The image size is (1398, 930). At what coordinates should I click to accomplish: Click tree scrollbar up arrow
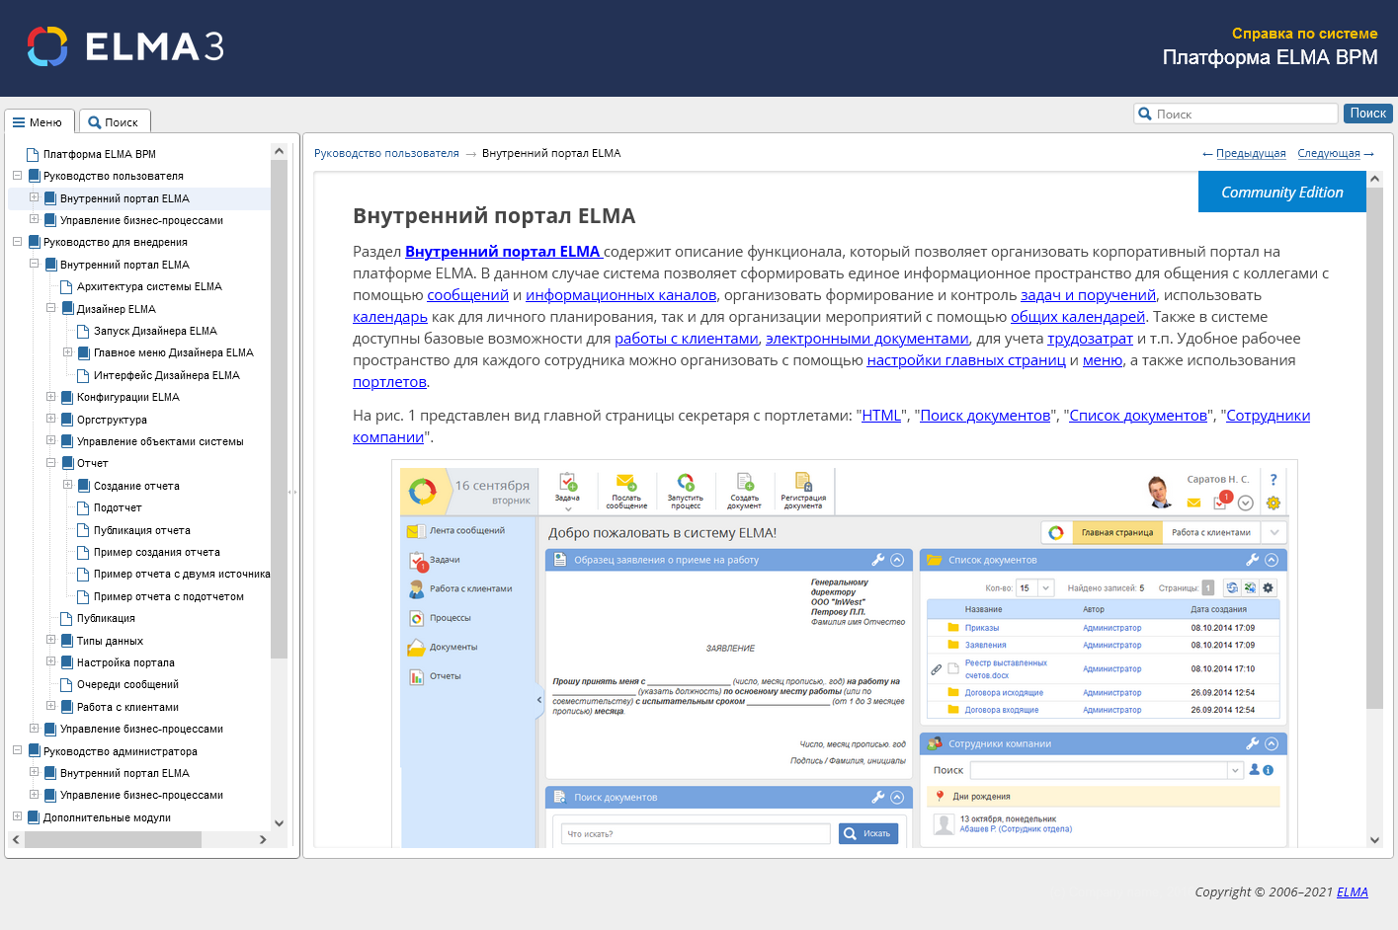point(279,151)
